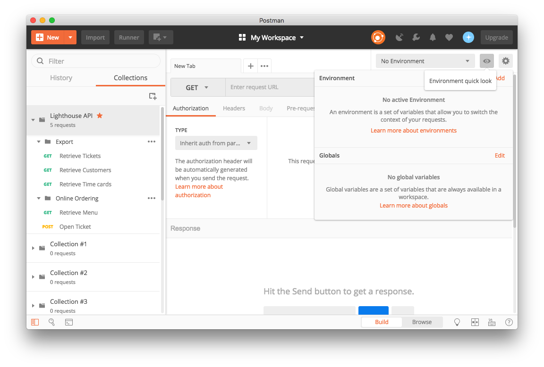Toggle the sidebar visibility icon
Screen dimensions: 544x367
(x=35, y=322)
